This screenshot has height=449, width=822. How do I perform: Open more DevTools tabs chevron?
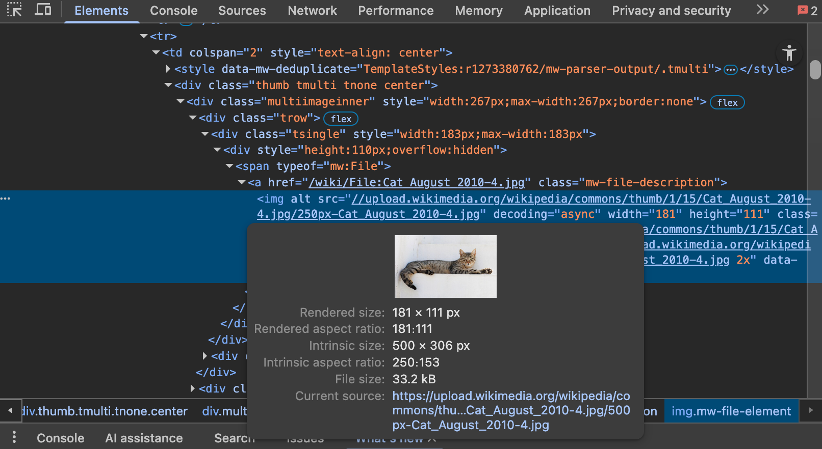coord(762,10)
